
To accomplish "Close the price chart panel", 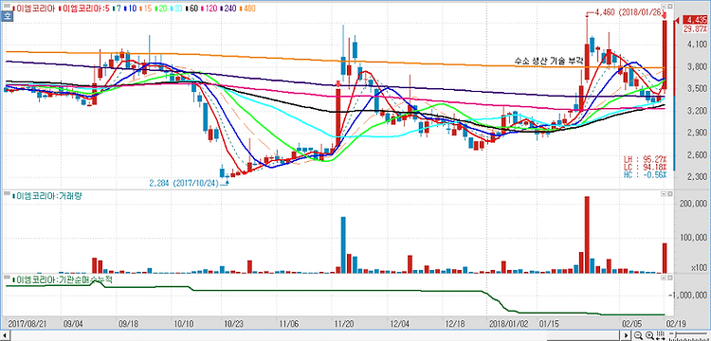I will [669, 8].
